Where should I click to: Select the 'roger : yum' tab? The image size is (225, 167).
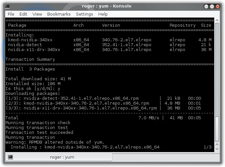[x=59, y=157]
